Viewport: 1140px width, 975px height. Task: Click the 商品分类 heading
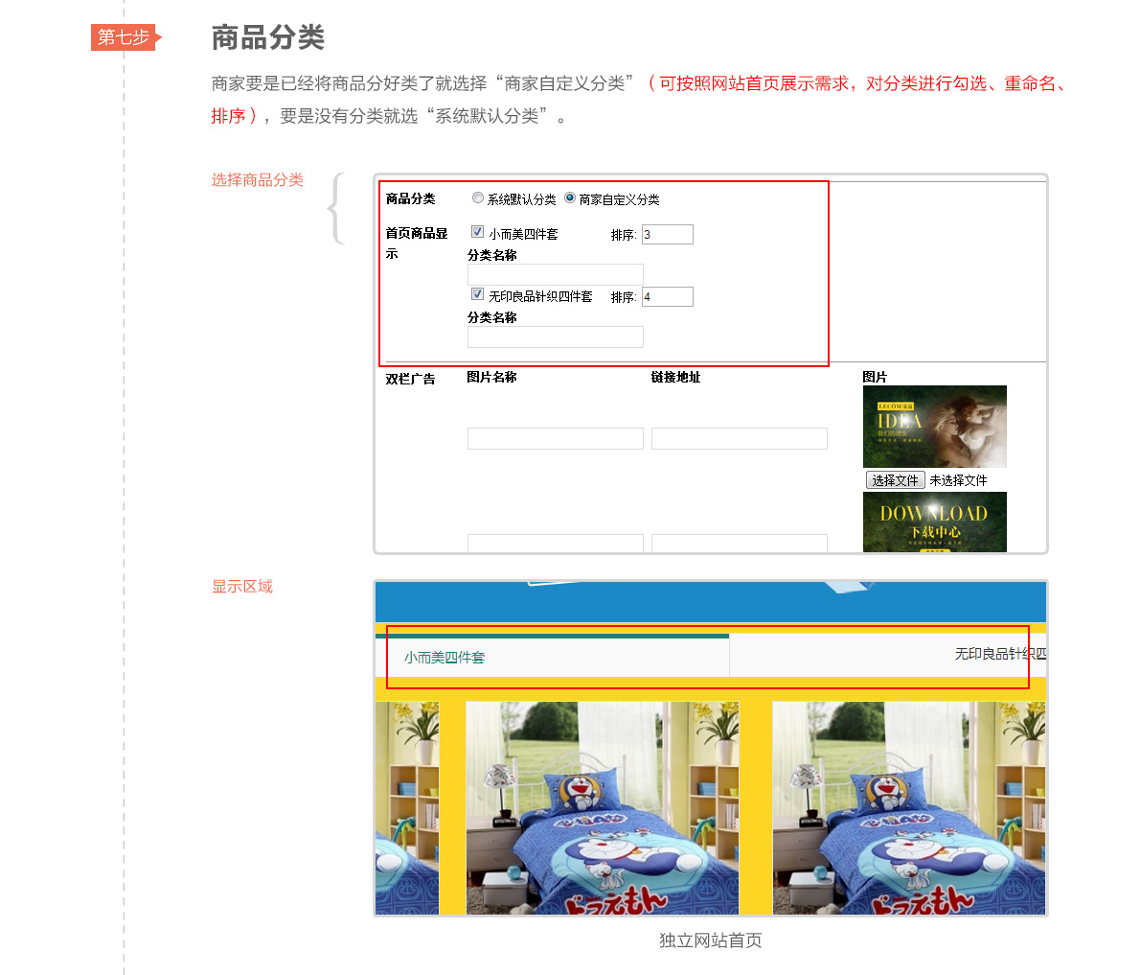(x=268, y=37)
